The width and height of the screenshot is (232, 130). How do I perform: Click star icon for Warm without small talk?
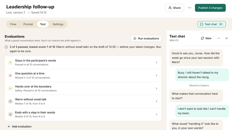pyautogui.click(x=10, y=101)
